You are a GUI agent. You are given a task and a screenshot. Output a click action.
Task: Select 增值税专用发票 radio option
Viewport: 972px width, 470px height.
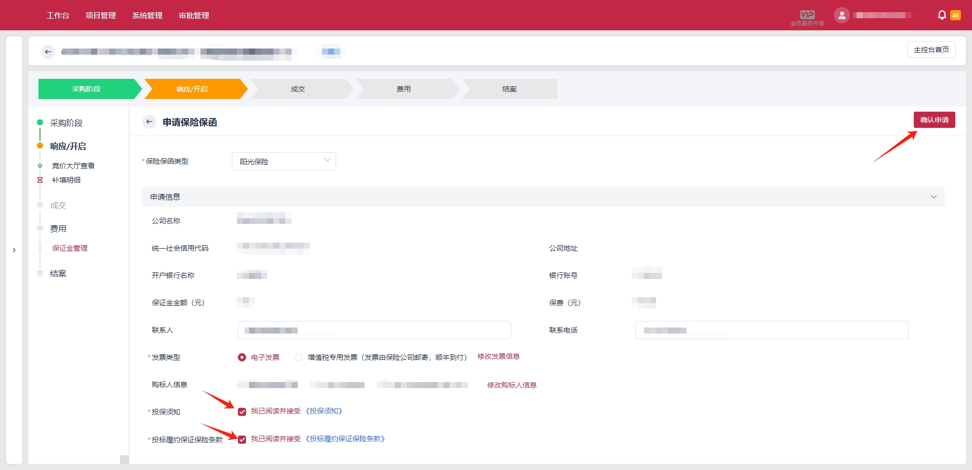pyautogui.click(x=299, y=357)
